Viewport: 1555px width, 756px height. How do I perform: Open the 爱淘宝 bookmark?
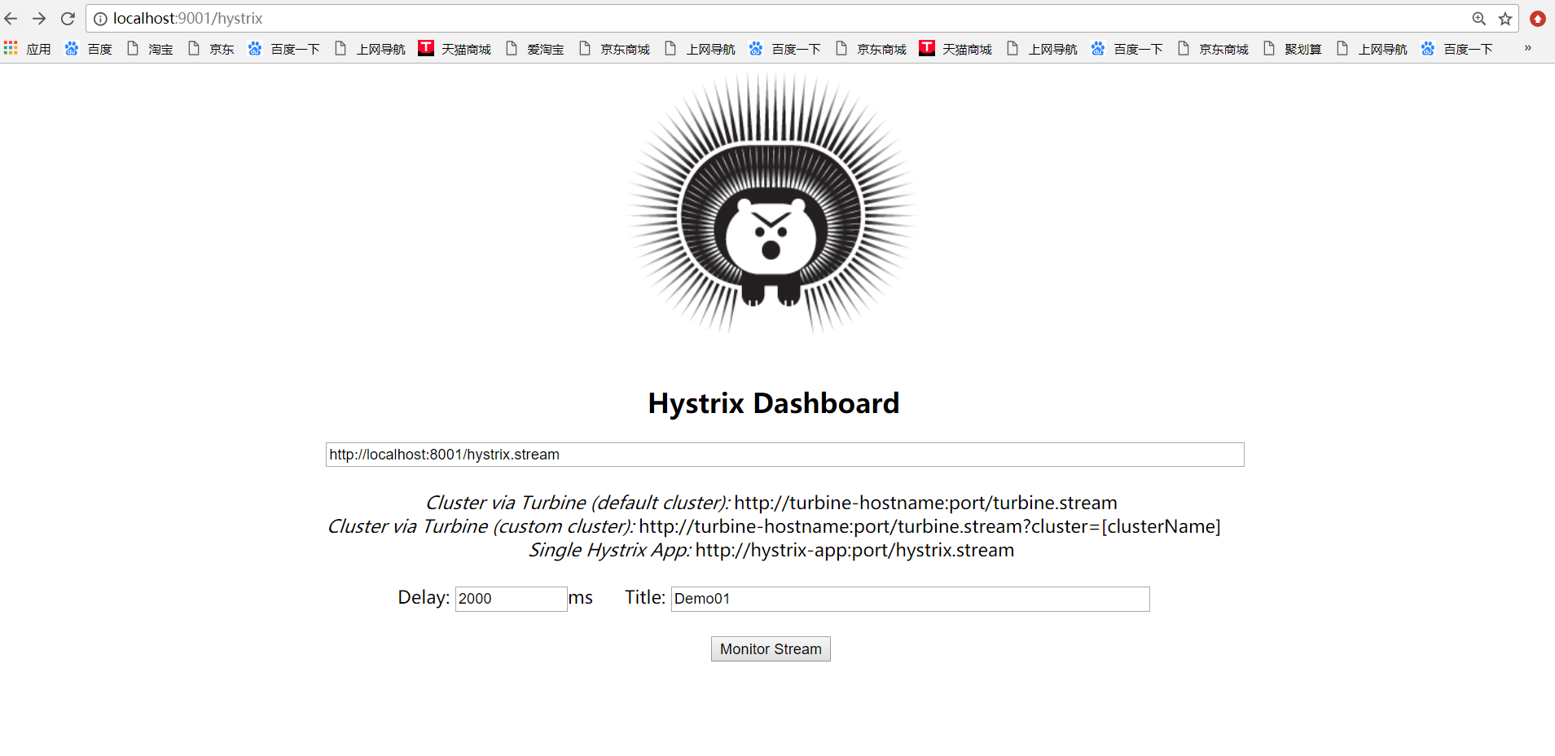tap(535, 49)
